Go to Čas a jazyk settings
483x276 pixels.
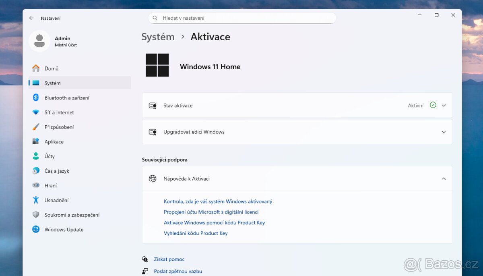click(57, 171)
